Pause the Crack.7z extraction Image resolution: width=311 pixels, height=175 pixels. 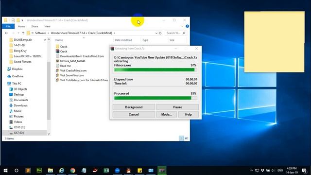click(x=177, y=107)
